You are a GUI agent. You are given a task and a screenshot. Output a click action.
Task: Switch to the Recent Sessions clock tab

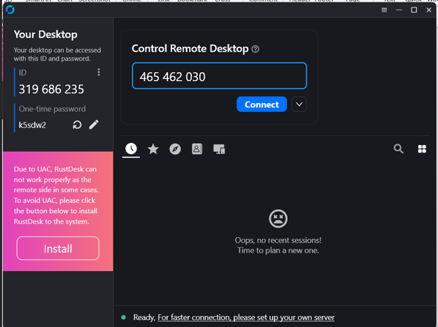tap(131, 149)
